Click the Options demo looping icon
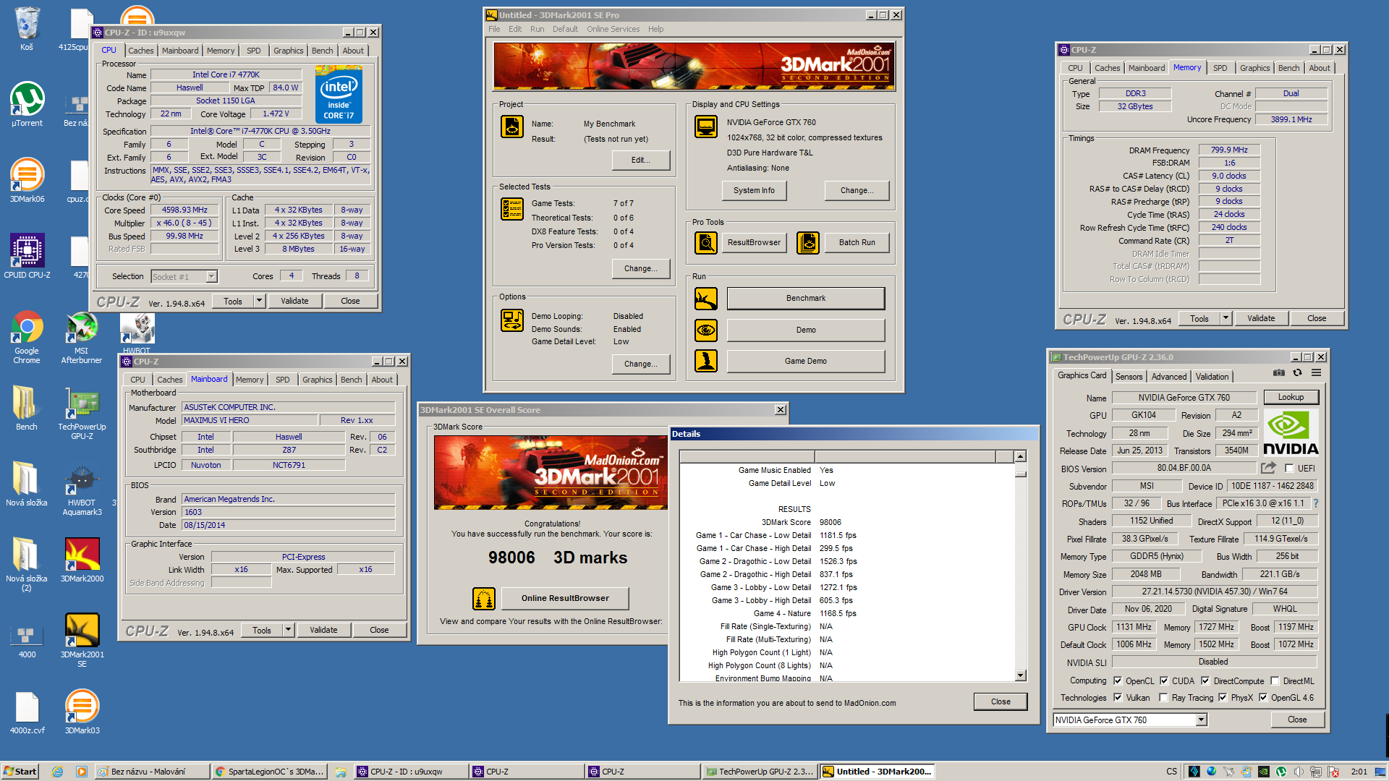 [x=512, y=320]
